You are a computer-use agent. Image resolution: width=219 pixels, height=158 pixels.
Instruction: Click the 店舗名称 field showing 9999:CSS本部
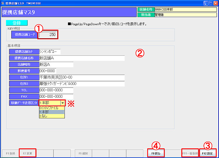click(x=186, y=9)
